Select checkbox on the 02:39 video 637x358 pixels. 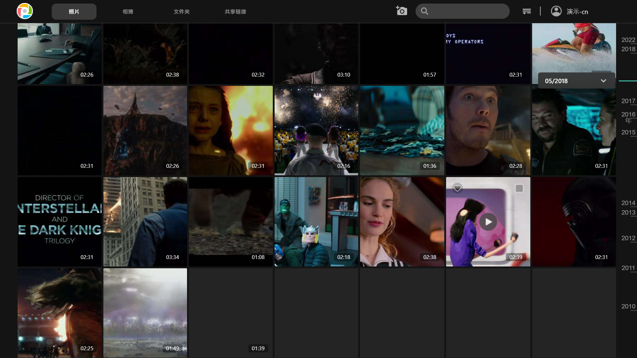[x=519, y=188]
